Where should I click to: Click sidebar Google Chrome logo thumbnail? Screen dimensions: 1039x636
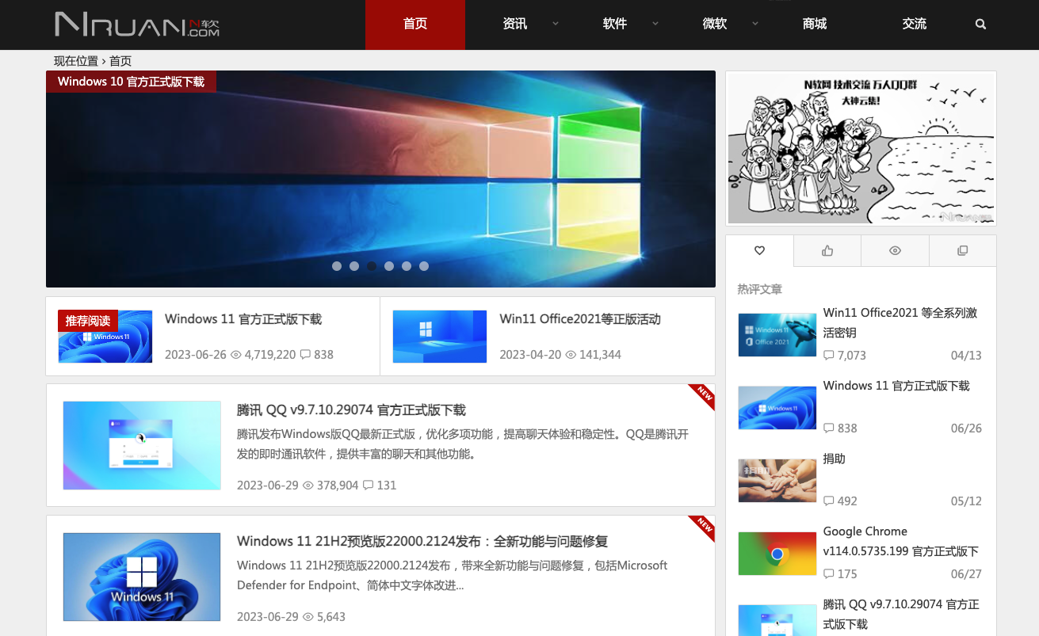tap(777, 554)
